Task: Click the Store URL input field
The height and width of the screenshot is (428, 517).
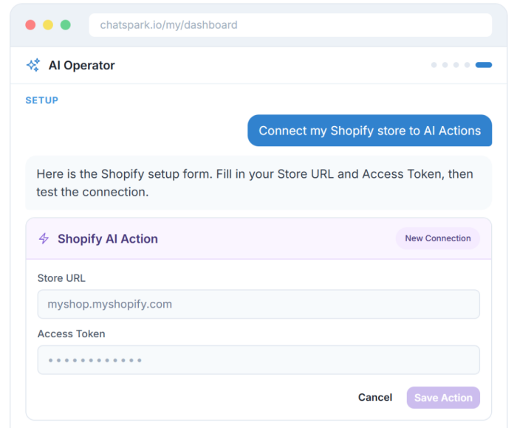Action: [258, 304]
